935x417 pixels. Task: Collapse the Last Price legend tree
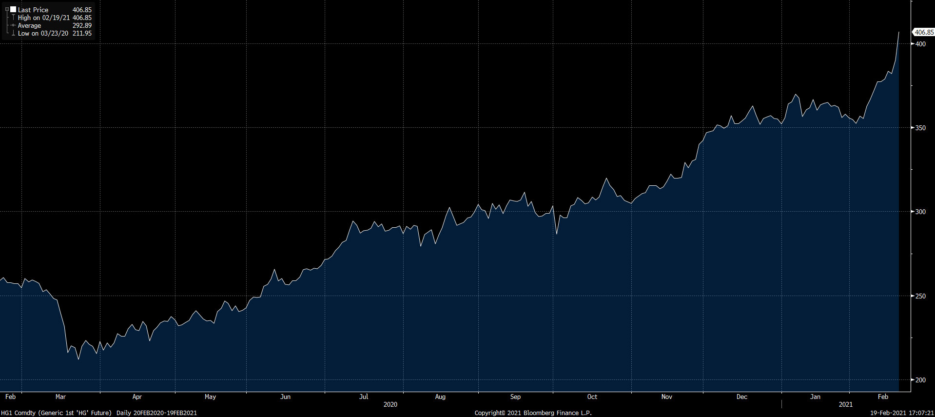7,9
